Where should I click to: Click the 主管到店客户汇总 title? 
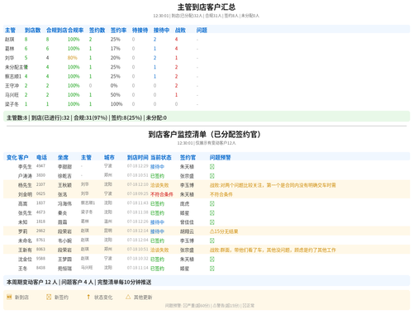206,7
